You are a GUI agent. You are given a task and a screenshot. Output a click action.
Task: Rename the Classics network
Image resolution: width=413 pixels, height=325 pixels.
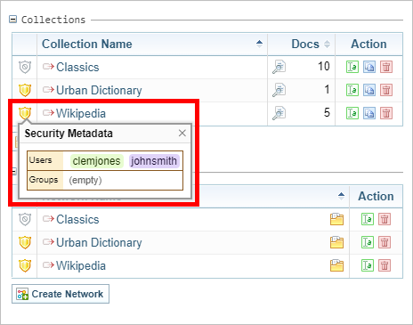click(x=368, y=219)
